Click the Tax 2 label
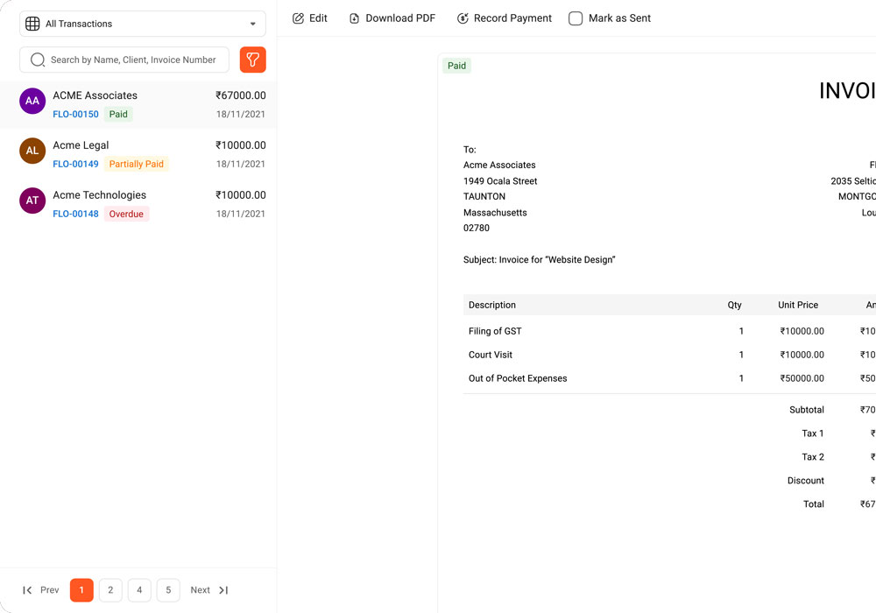 (813, 456)
